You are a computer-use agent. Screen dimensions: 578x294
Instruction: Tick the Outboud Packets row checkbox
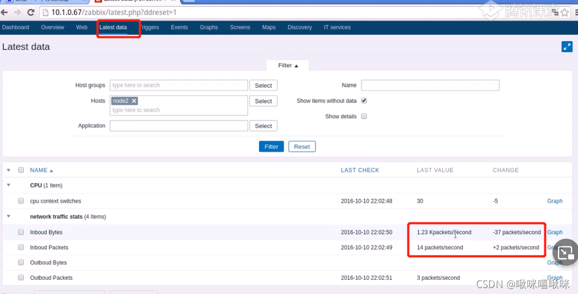click(21, 278)
